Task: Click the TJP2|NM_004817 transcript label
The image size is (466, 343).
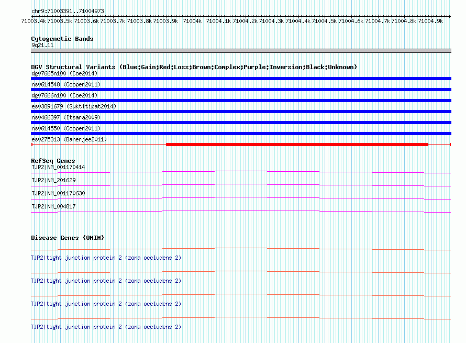Action: 53,206
